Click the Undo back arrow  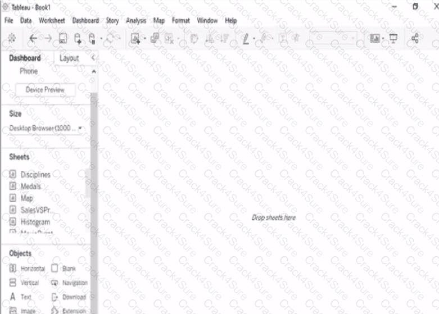33,38
